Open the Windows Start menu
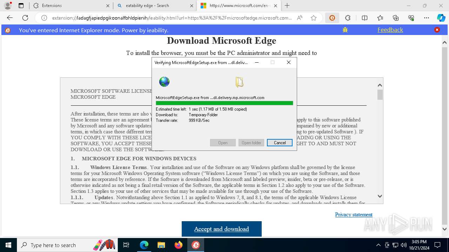449x252 pixels. [8, 245]
